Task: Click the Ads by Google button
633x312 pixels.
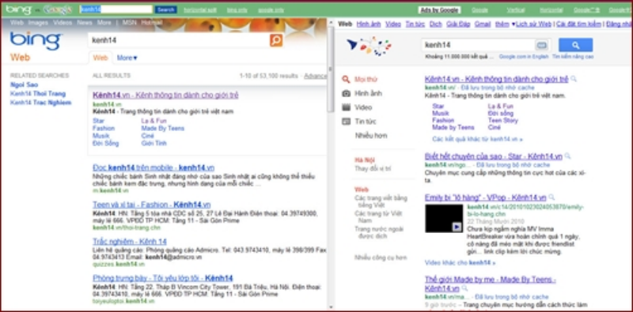Action: pos(440,10)
